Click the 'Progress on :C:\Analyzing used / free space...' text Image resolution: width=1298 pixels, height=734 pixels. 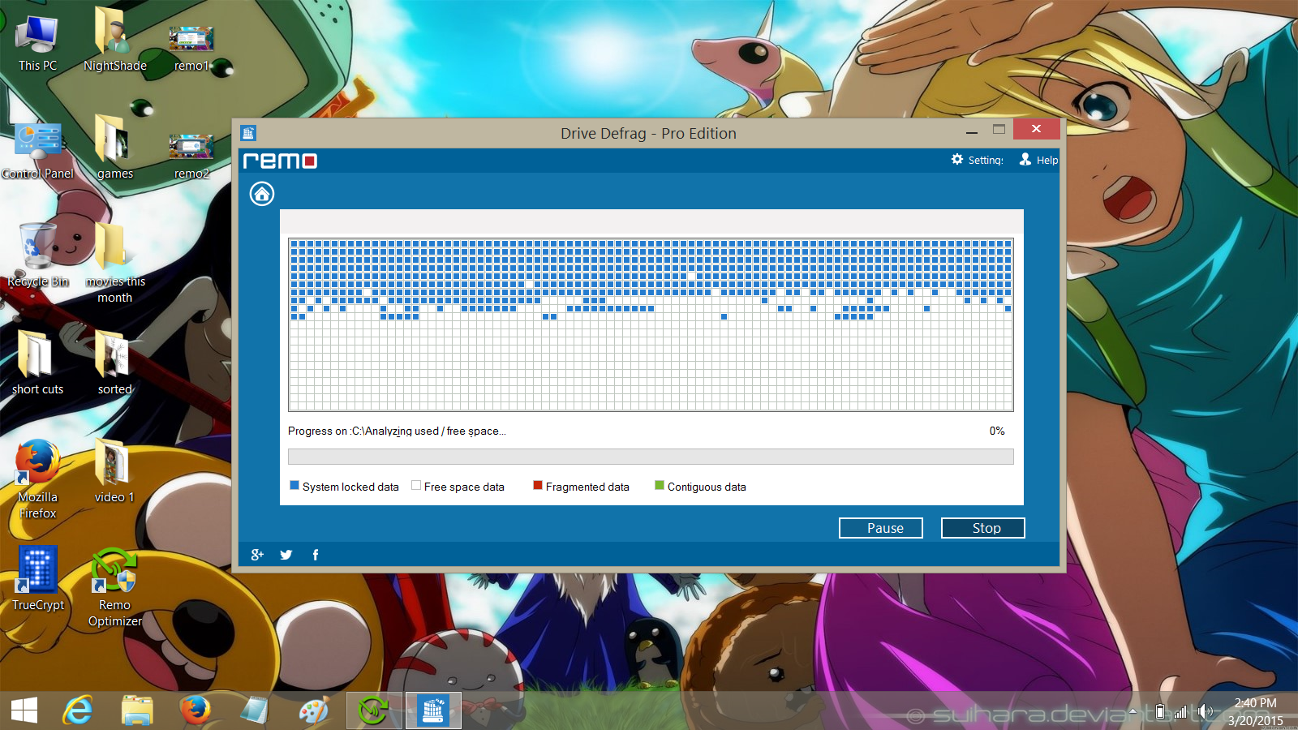[x=397, y=431]
